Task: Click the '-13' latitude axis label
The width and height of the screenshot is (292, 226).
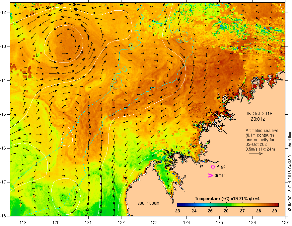Action: [x=4, y=47]
